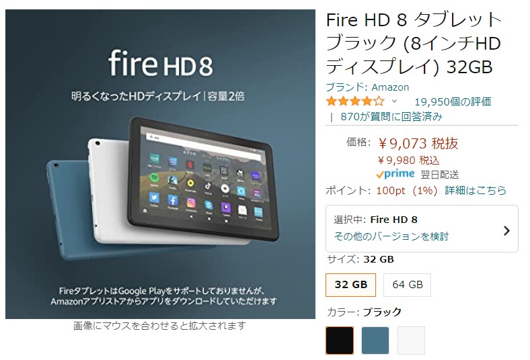This screenshot has height=360, width=530.
Task: Open the 870が質問に回答済み link
Action: 391,117
